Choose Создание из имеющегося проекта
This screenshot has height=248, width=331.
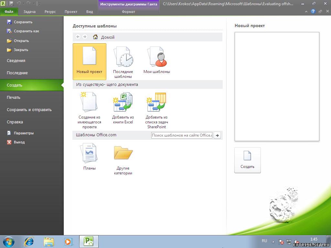tap(90, 110)
